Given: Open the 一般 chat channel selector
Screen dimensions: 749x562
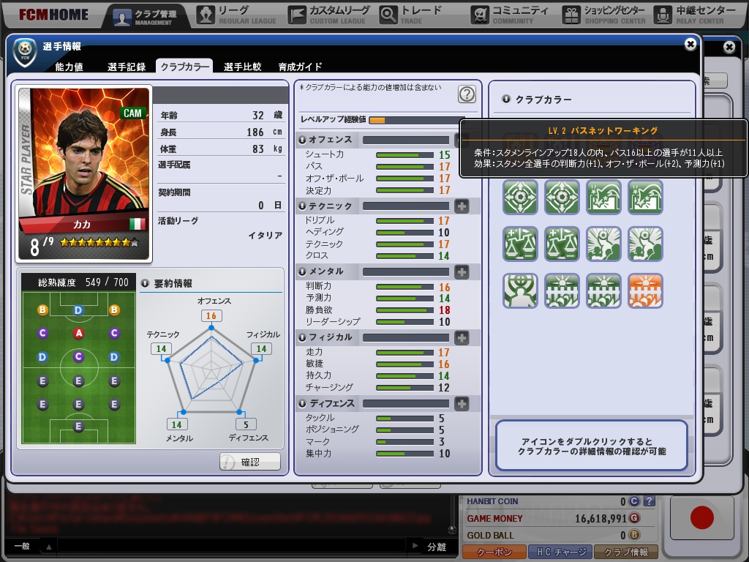Looking at the screenshot, I should [x=22, y=546].
